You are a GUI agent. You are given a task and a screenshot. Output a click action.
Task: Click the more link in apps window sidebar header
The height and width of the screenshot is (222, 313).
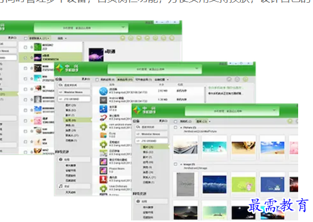86,79
